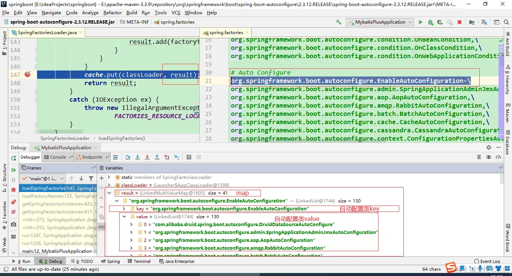Click Show Execution Point icon
Image resolution: width=512 pixels, height=276 pixels.
pyautogui.click(x=115, y=157)
